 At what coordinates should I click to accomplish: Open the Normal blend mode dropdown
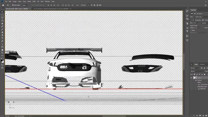(197, 71)
